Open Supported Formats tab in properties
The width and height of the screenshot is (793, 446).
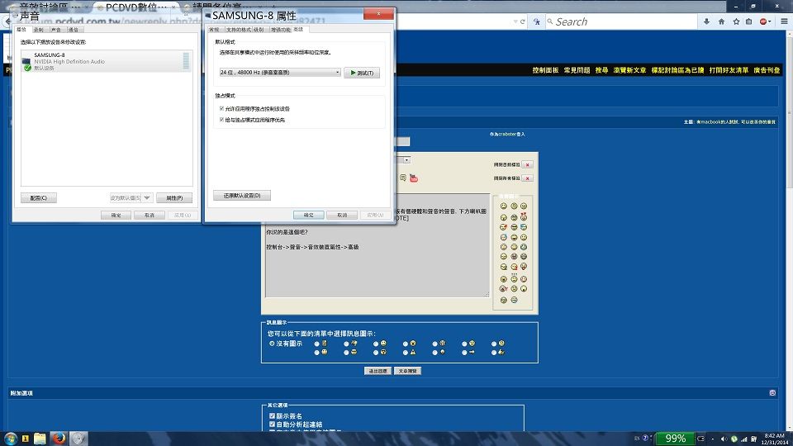point(238,30)
